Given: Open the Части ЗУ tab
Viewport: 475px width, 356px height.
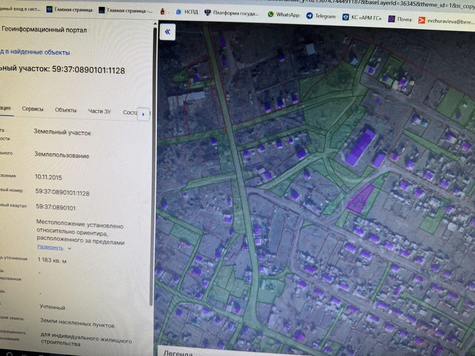Looking at the screenshot, I should click(x=99, y=111).
